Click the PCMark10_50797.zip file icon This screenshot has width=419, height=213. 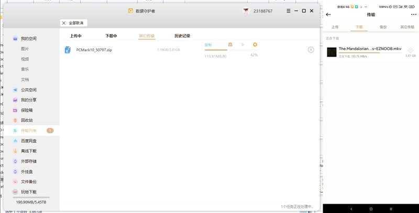pyautogui.click(x=68, y=50)
